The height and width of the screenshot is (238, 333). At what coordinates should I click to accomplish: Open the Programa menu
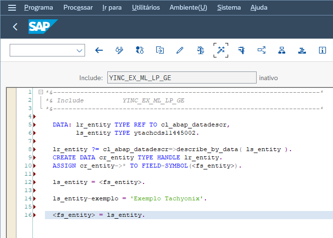point(39,7)
